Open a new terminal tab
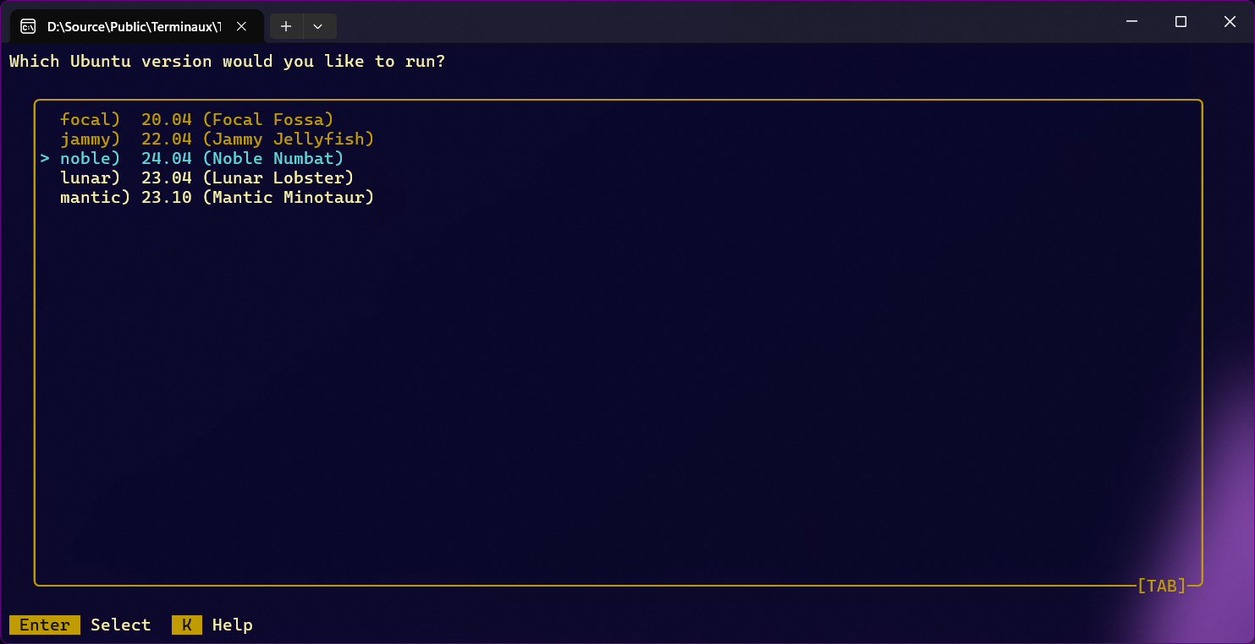1255x644 pixels. tap(286, 26)
